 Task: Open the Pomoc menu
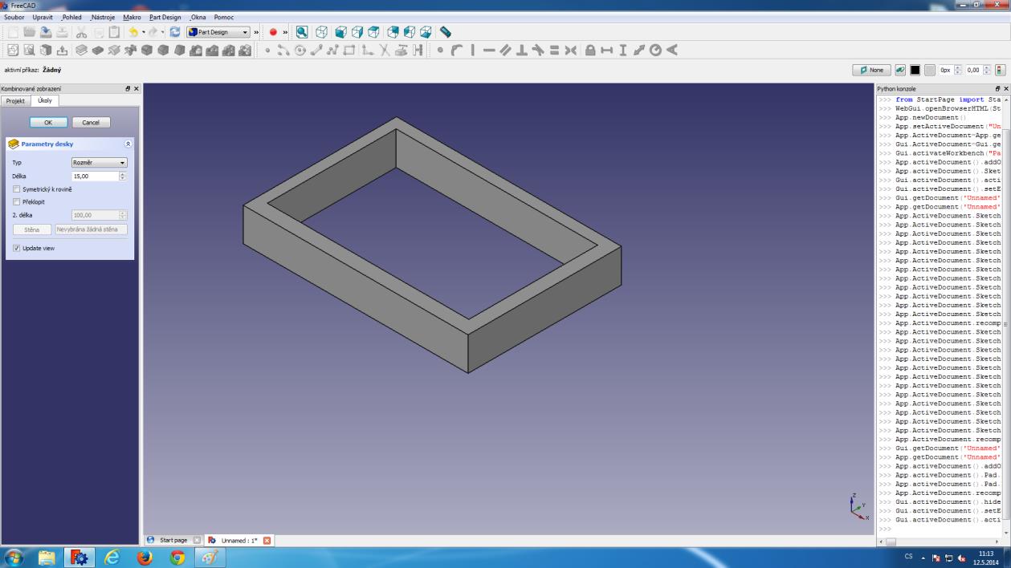(224, 17)
